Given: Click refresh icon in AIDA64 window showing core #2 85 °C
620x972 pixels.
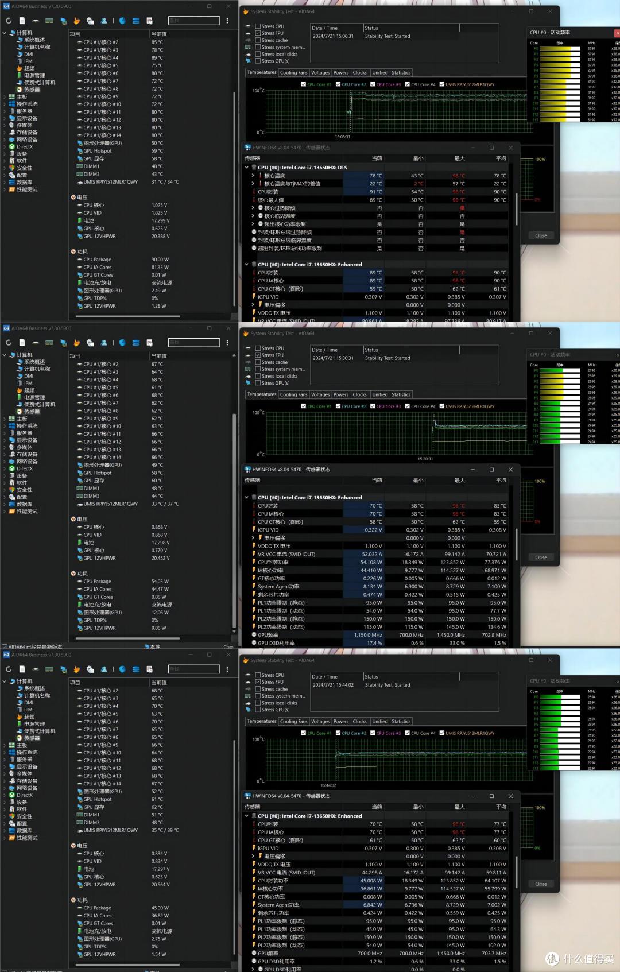Looking at the screenshot, I should [x=9, y=21].
